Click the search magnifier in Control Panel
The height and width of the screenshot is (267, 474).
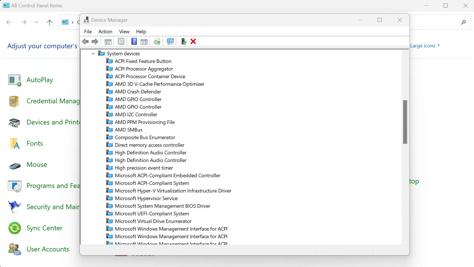coord(463,22)
